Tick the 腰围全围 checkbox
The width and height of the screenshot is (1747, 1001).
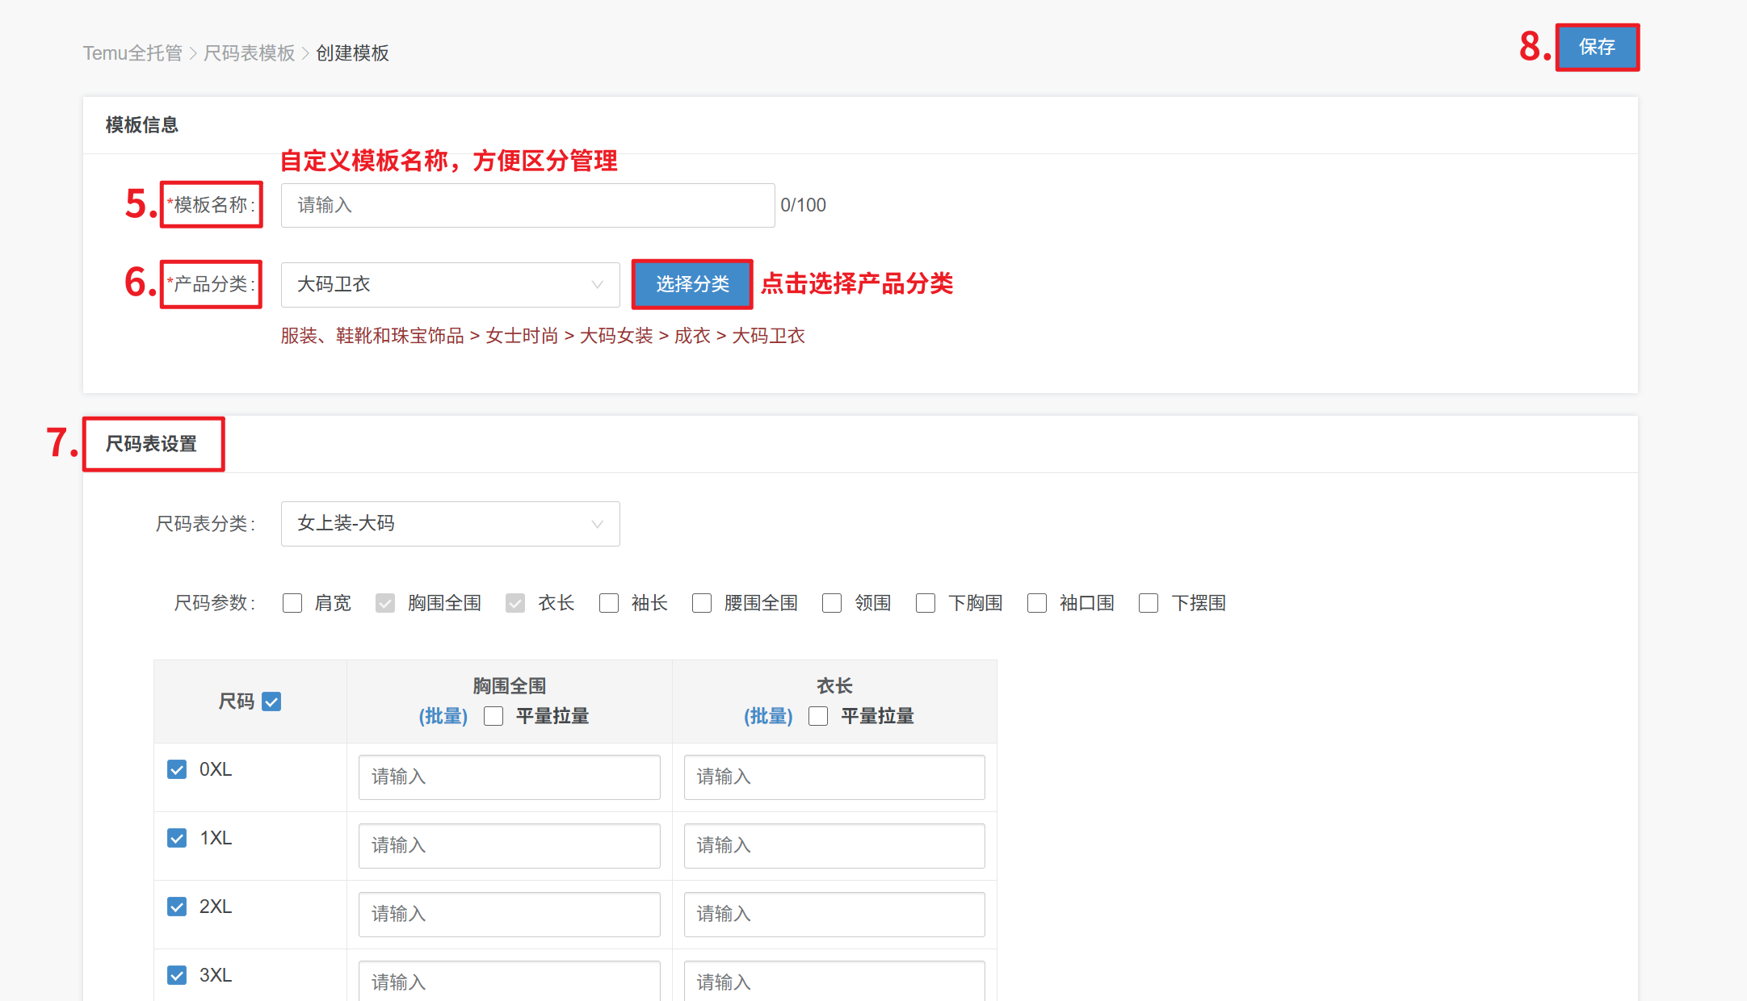pyautogui.click(x=702, y=603)
